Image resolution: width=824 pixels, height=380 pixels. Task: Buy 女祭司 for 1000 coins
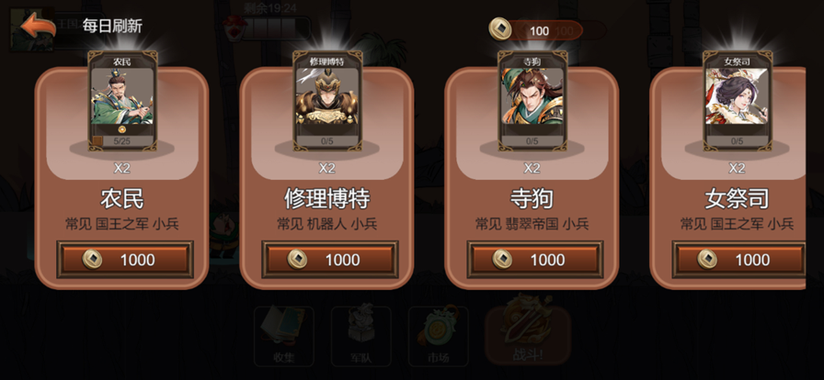tap(739, 259)
